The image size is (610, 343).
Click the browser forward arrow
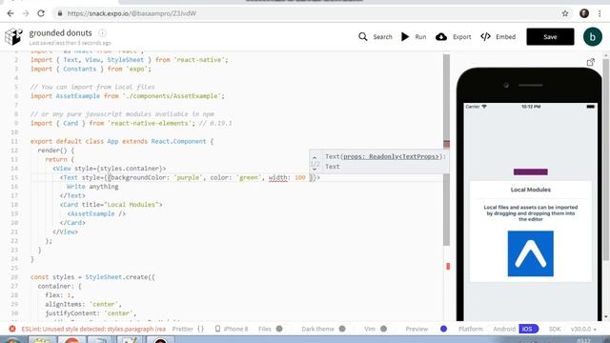pos(26,13)
